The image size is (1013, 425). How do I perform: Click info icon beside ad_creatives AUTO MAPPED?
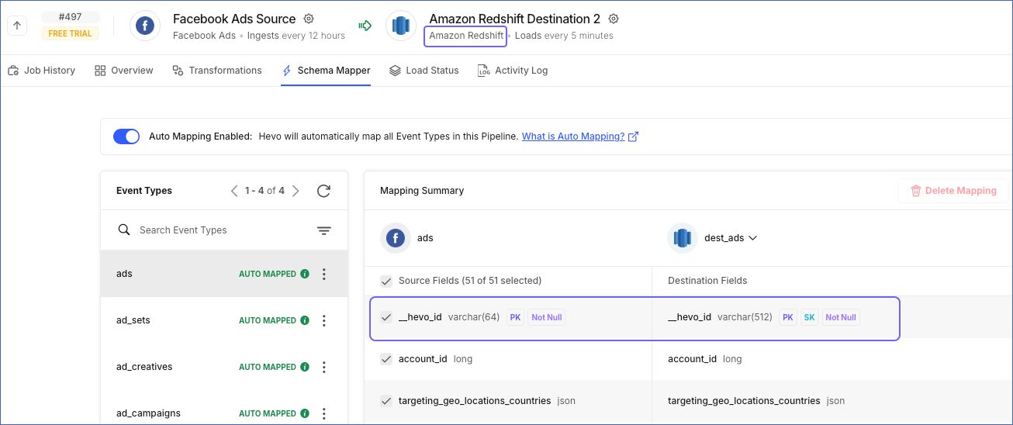coord(305,367)
